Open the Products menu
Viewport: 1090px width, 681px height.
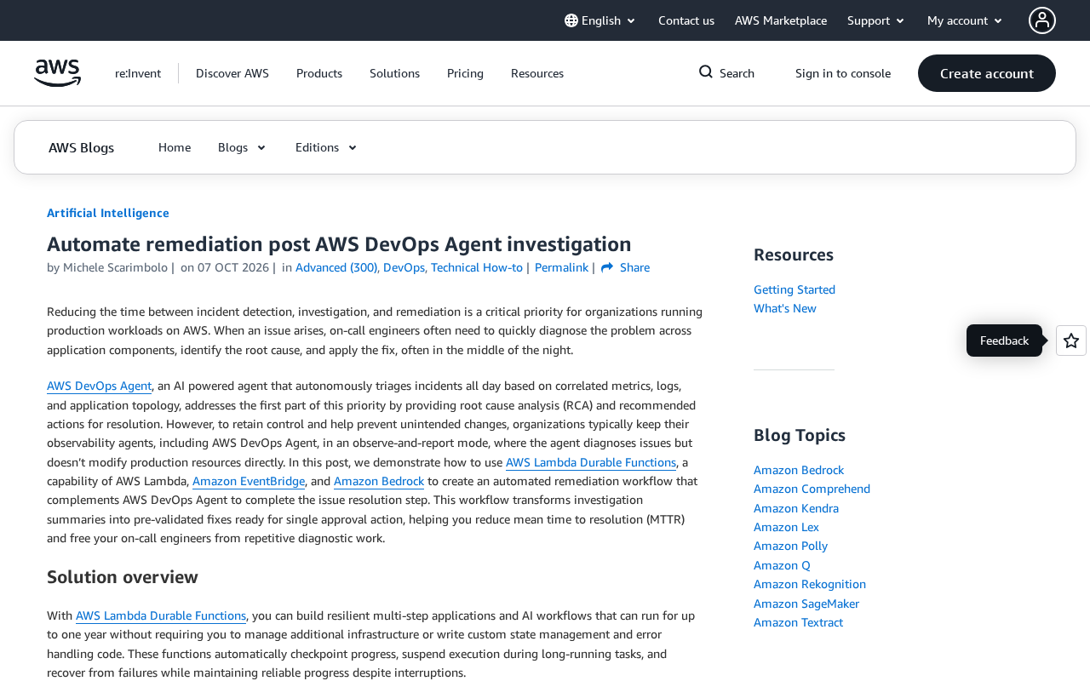pos(319,73)
